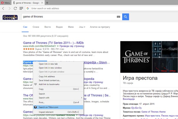
Task: Open the Davos and Joffrey thumbnail
Action: [x=165, y=65]
